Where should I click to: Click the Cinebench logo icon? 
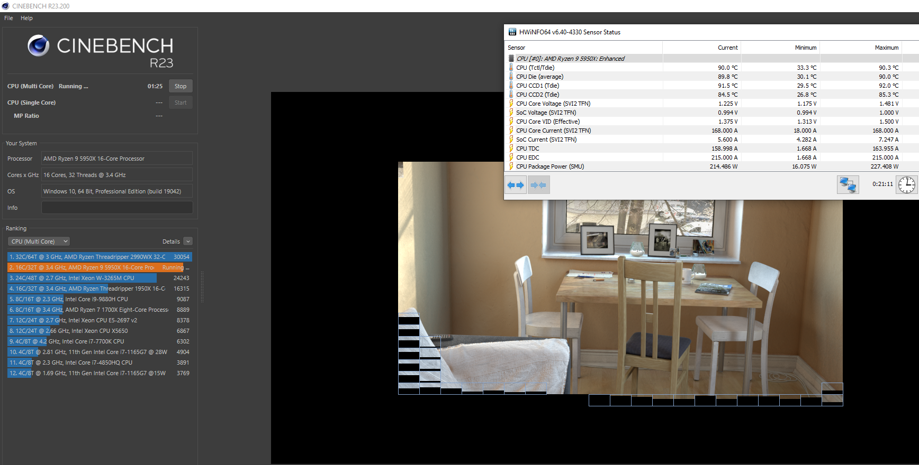[x=38, y=46]
